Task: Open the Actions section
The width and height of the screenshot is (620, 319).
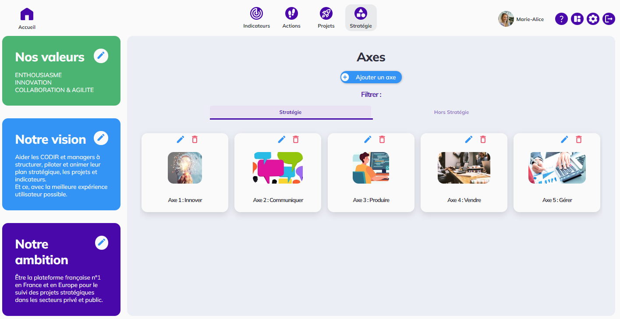Action: pyautogui.click(x=291, y=14)
